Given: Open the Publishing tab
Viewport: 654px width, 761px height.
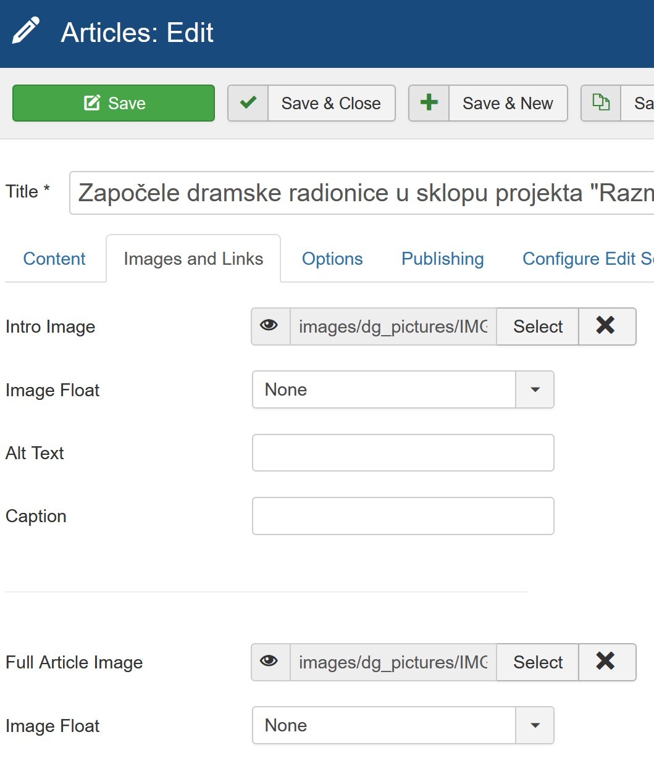Looking at the screenshot, I should pos(442,259).
